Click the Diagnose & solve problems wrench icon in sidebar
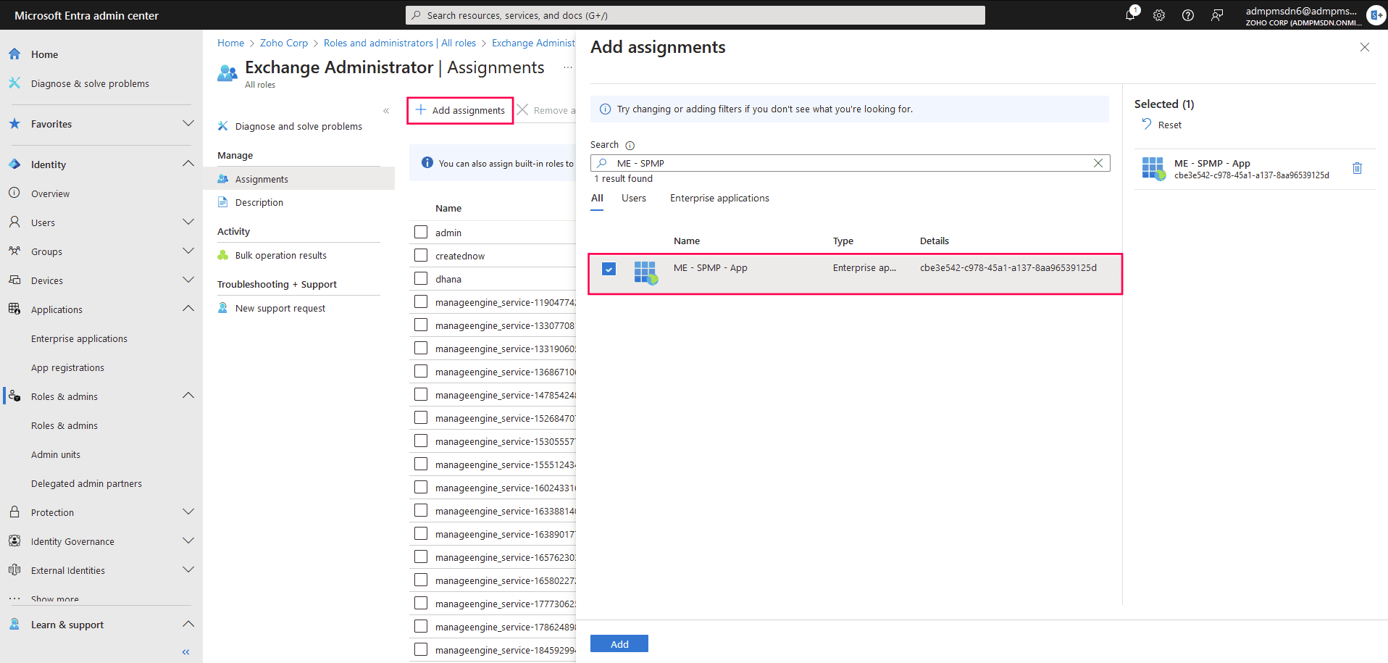 pos(14,83)
